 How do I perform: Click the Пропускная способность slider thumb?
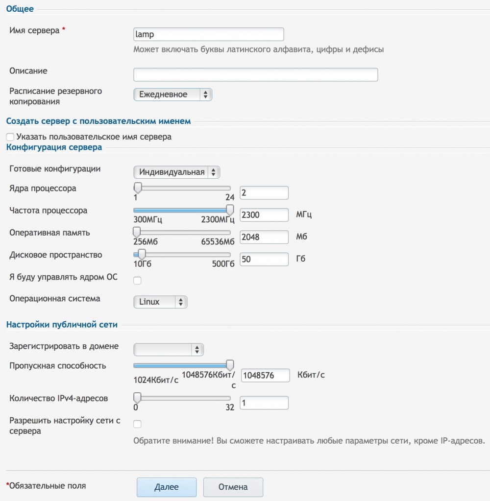click(229, 364)
